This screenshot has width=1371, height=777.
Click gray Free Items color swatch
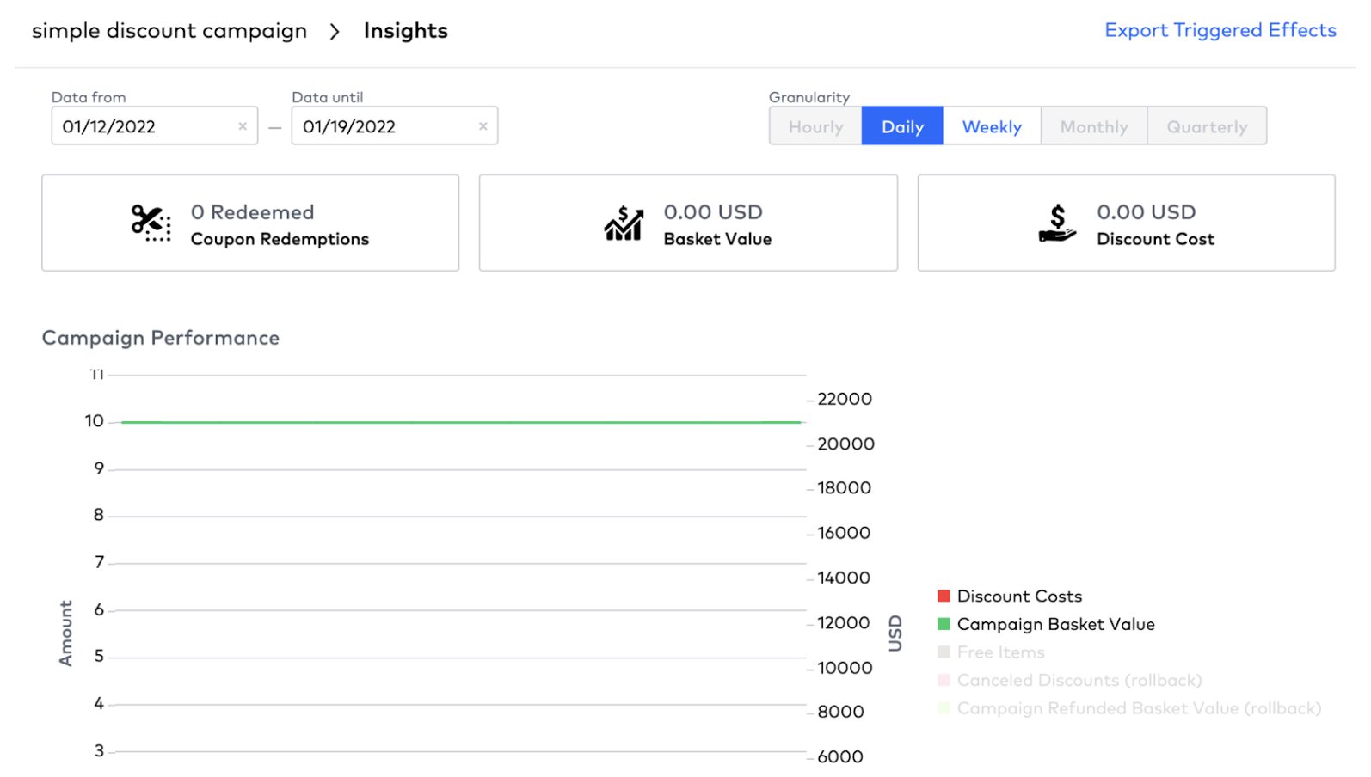click(944, 652)
